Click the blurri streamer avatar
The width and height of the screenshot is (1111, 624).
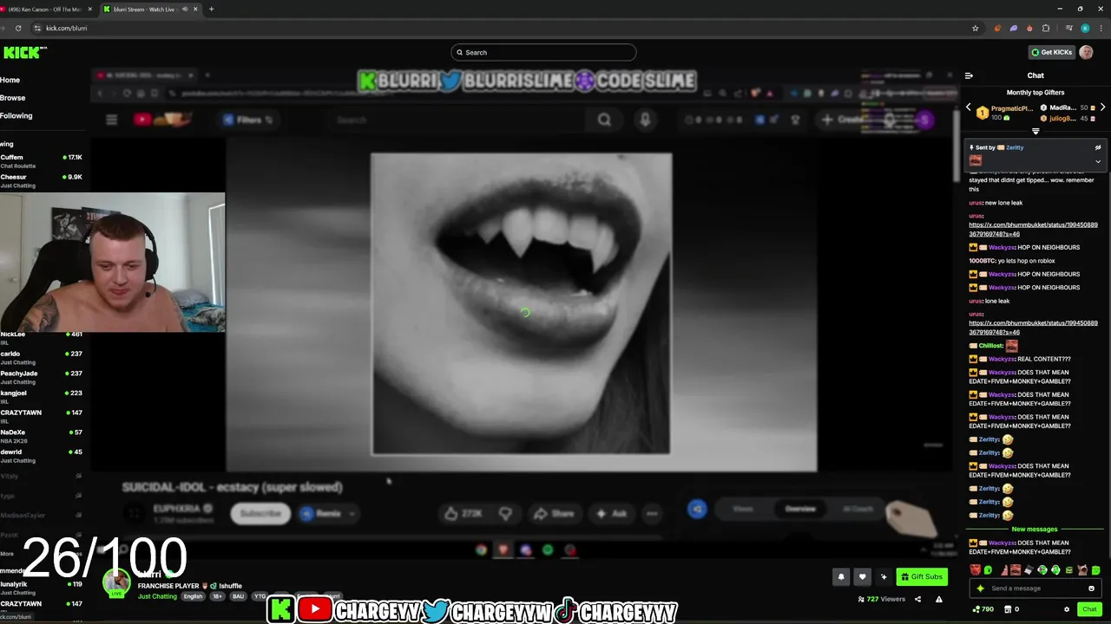pos(116,582)
